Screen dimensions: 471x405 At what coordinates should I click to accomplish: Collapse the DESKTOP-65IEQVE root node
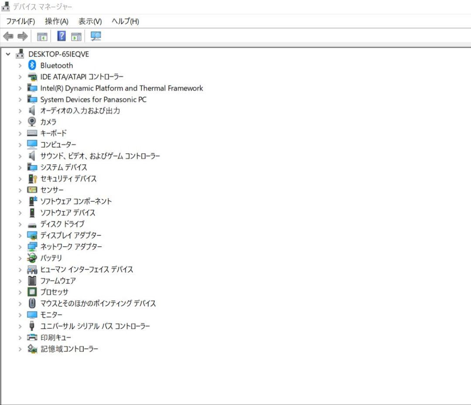(x=8, y=54)
